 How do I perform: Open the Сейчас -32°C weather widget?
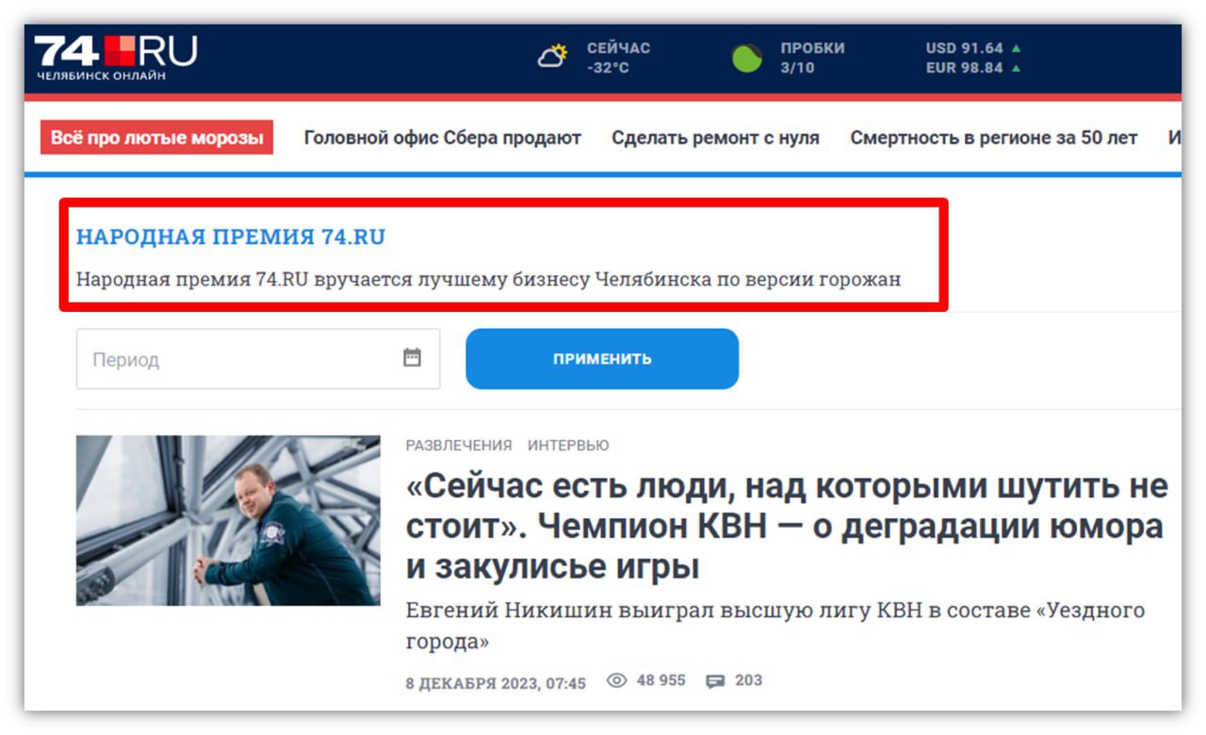(594, 57)
